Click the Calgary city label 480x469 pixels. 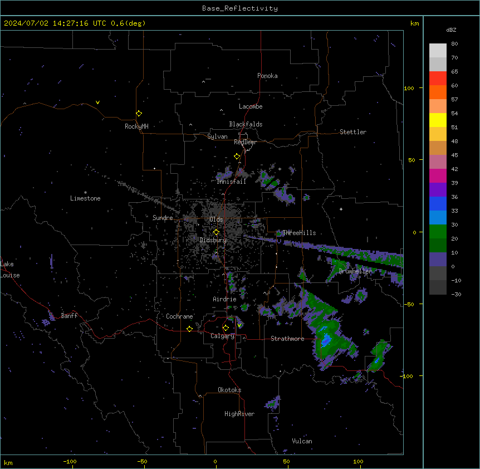click(x=223, y=336)
